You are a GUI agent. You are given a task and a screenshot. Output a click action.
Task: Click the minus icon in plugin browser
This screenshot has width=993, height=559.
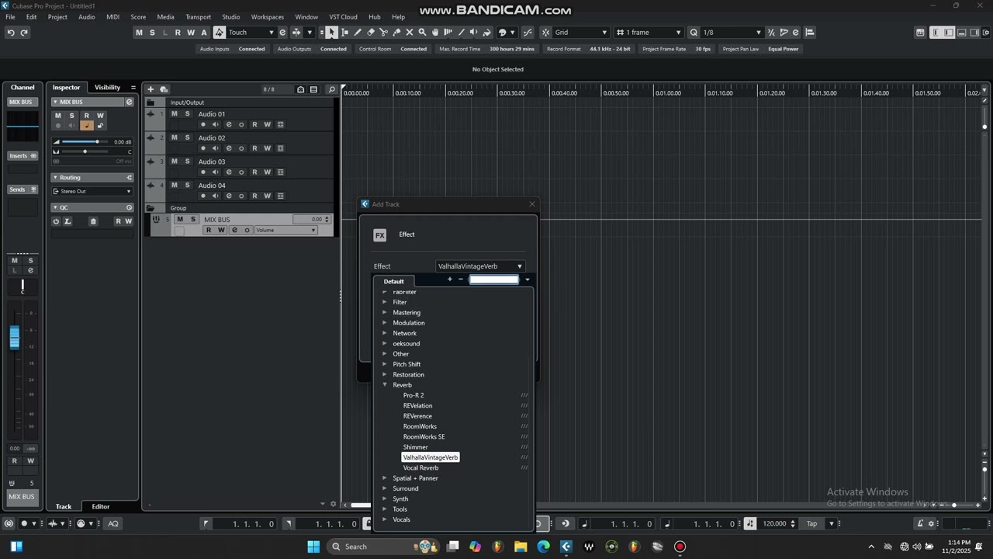(x=460, y=279)
